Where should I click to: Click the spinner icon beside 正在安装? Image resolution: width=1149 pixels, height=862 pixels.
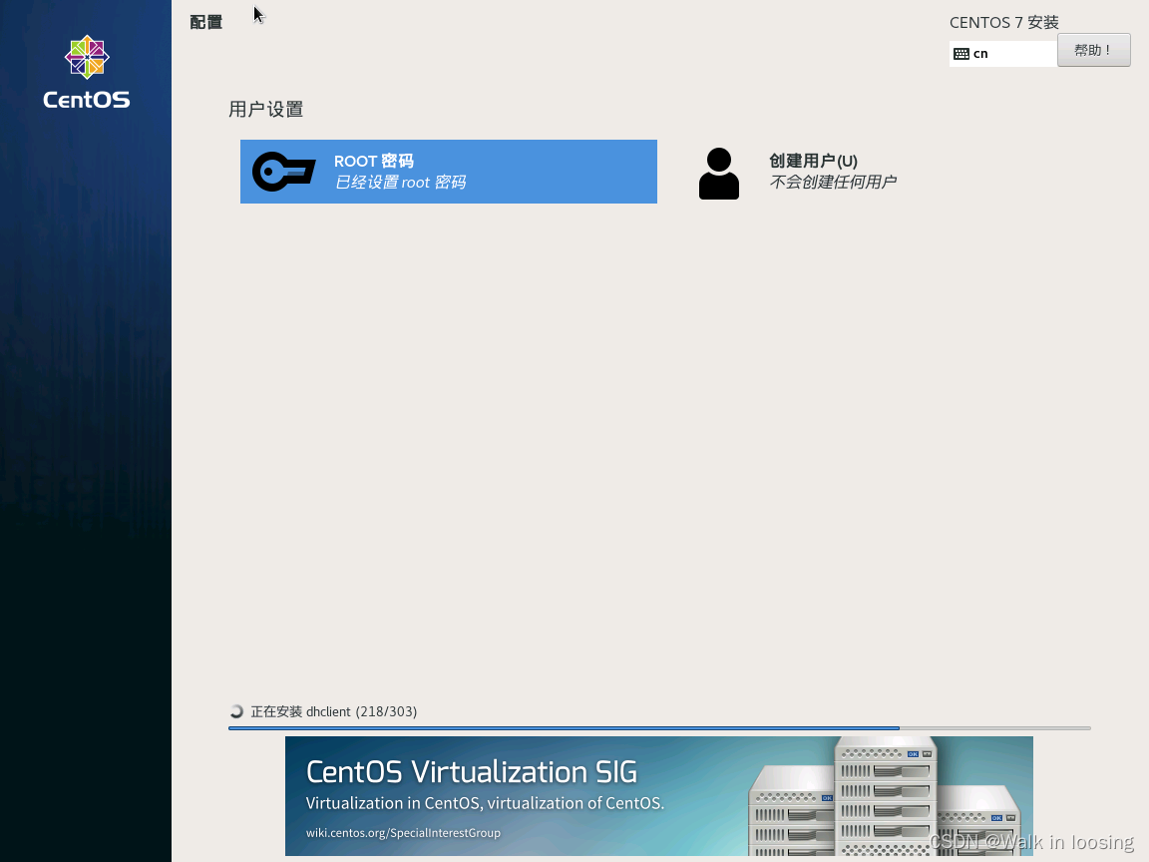pos(236,711)
